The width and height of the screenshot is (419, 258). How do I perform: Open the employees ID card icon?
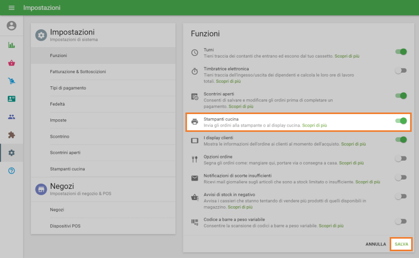pos(12,98)
